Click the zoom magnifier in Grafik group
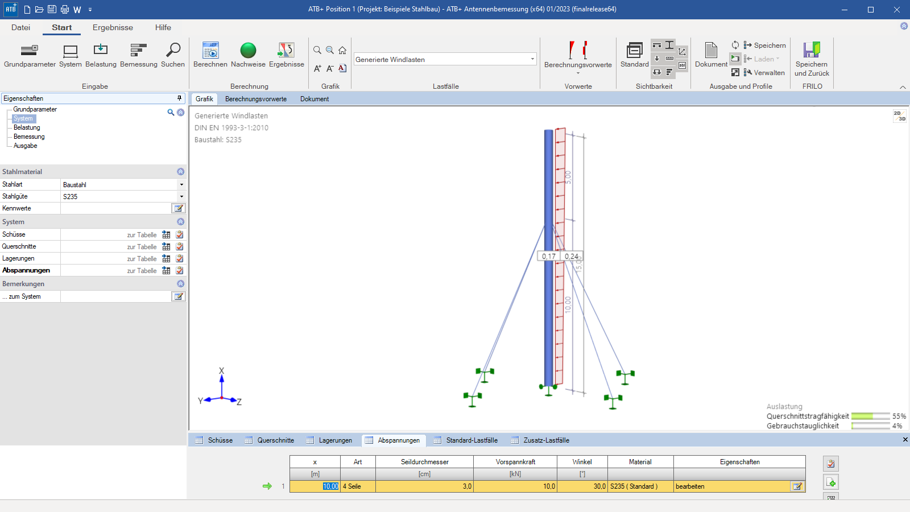The image size is (910, 512). [x=317, y=50]
